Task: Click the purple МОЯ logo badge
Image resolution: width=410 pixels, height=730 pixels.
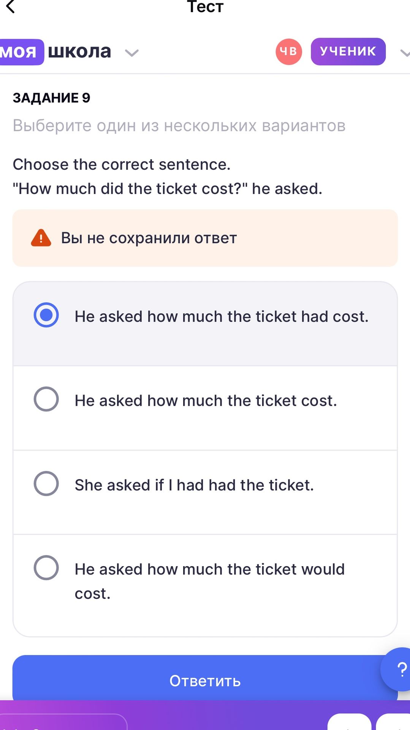Action: (x=21, y=52)
